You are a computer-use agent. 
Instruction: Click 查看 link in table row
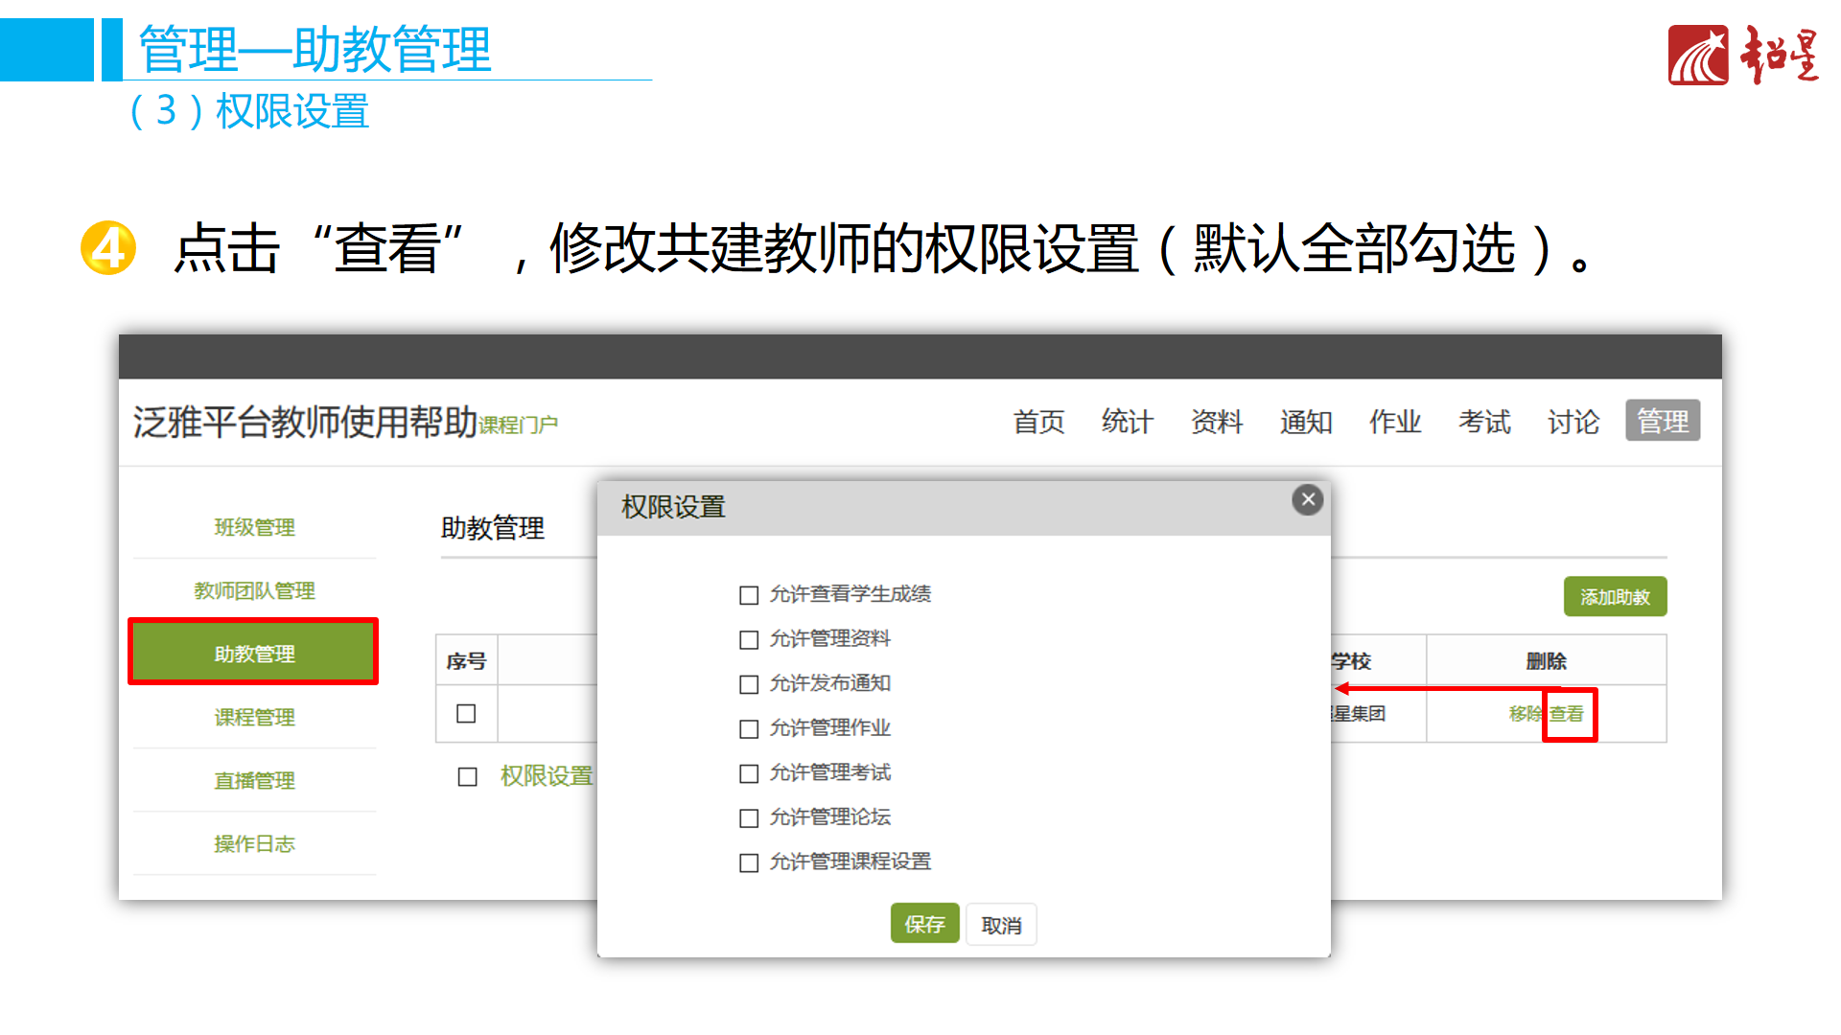coord(1567,714)
